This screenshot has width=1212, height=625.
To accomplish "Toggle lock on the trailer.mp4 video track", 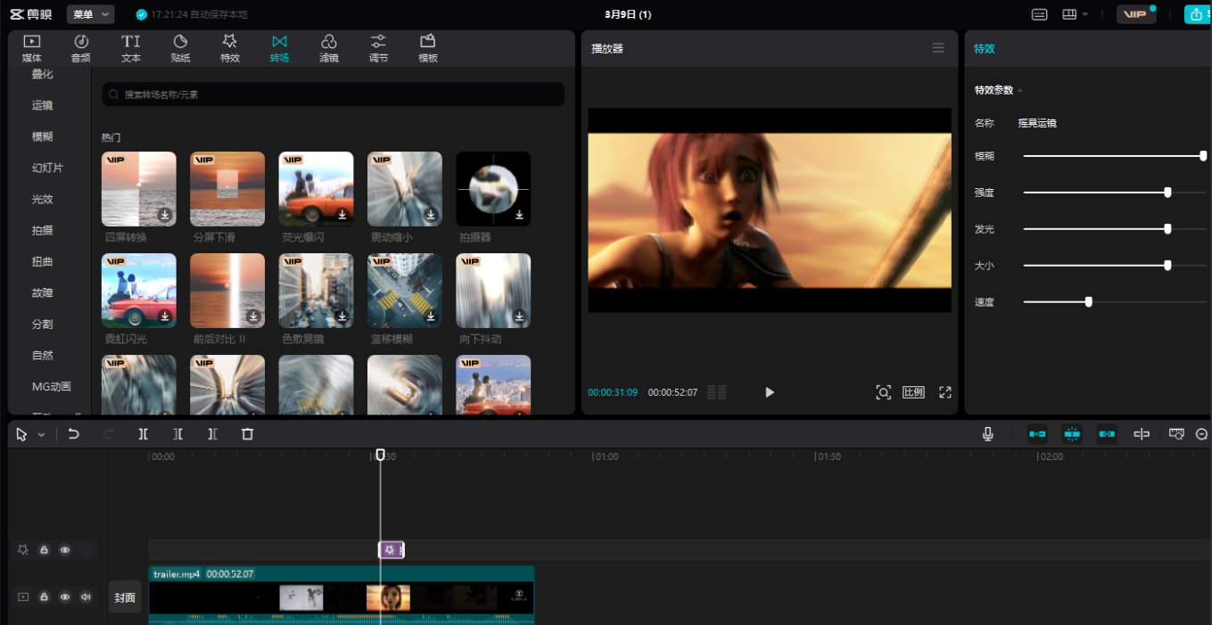I will coord(44,596).
